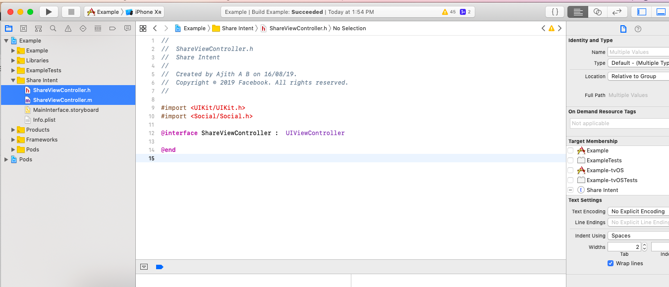Select ShareViewController.m in the navigator
This screenshot has width=669, height=287.
62,100
